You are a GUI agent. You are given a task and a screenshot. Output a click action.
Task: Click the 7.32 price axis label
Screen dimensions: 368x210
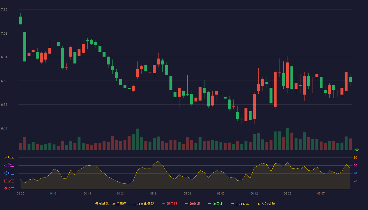[x=4, y=10]
